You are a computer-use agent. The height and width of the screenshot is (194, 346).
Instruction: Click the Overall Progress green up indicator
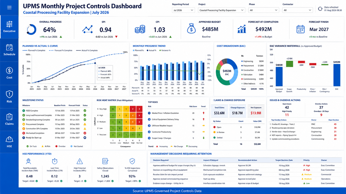(61, 37)
